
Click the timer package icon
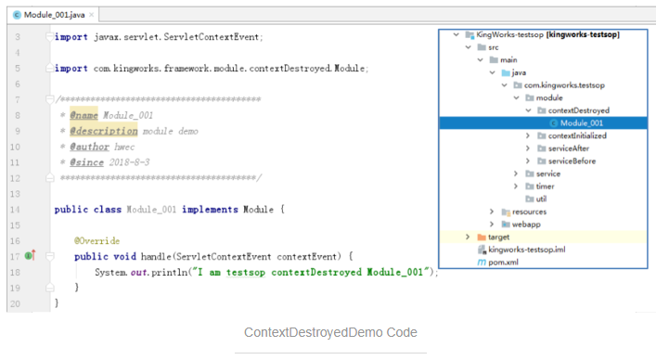(x=530, y=186)
